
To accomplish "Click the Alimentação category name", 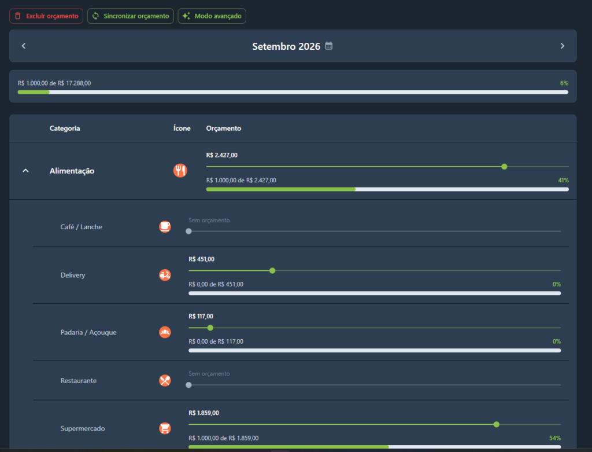I will pos(72,171).
